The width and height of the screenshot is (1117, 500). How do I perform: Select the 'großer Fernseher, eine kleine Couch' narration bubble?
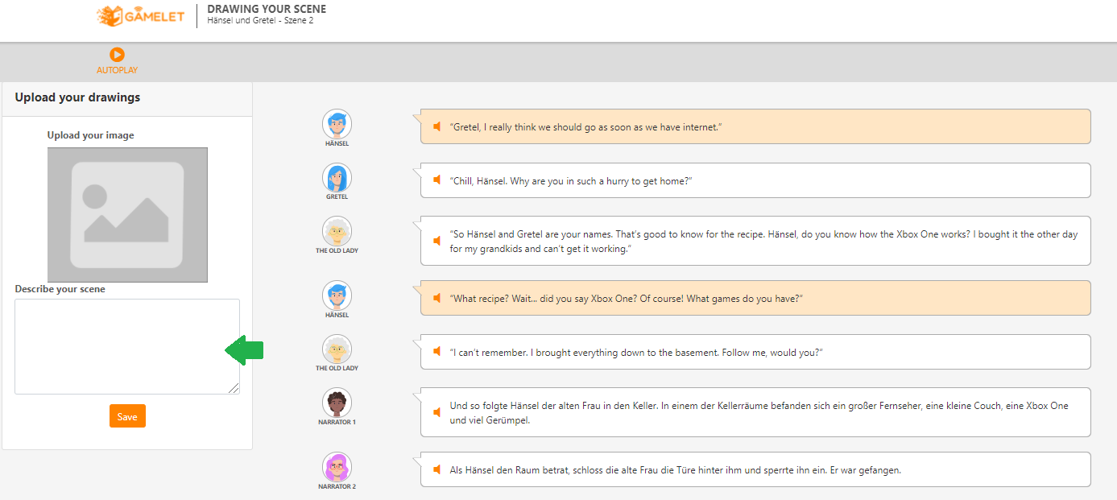pyautogui.click(x=755, y=412)
